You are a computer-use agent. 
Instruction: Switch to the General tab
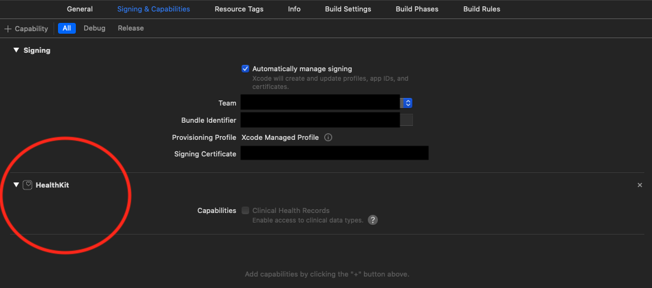click(x=80, y=10)
